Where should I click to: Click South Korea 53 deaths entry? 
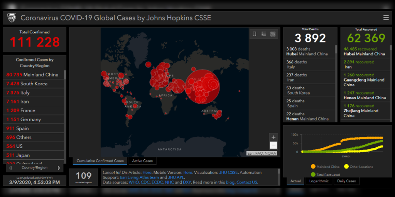point(309,90)
